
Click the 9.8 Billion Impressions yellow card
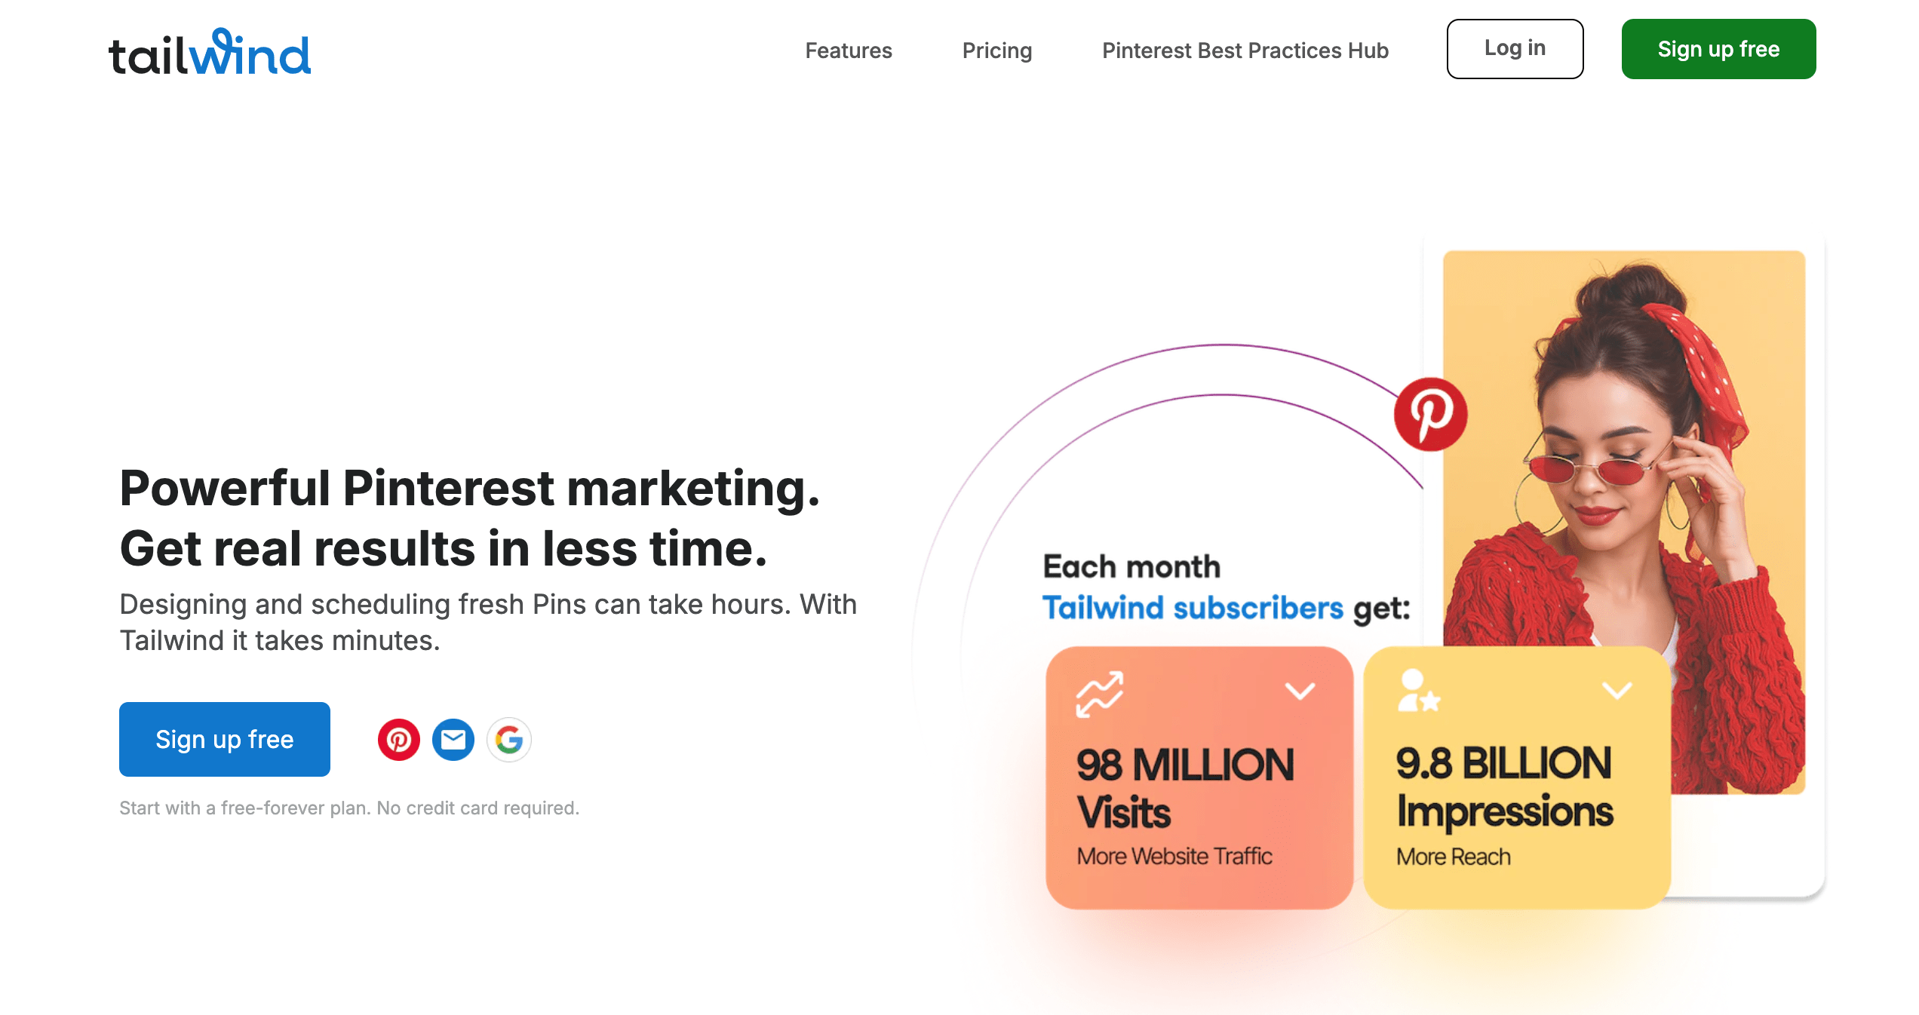(1516, 799)
